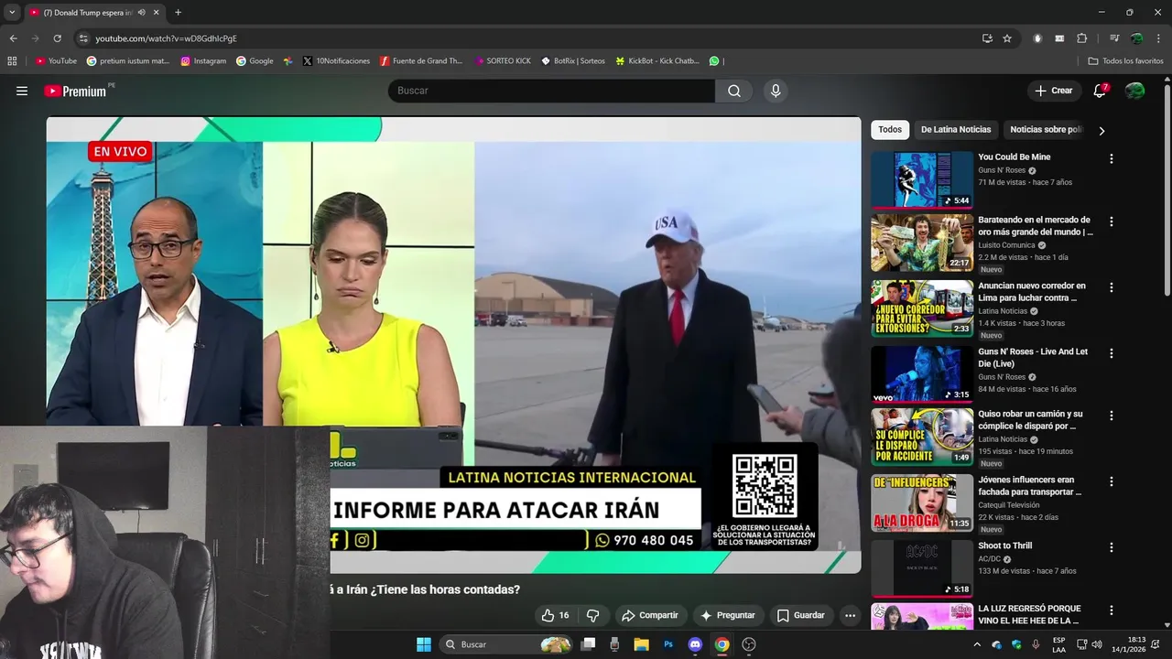Open options for Guns N' Roses Live And Let Die
This screenshot has height=659, width=1172.
tap(1112, 353)
